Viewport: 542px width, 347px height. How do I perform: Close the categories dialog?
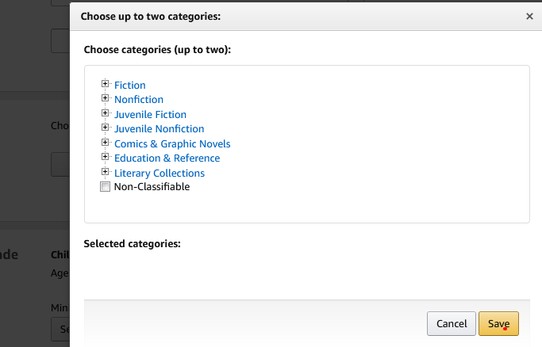529,16
